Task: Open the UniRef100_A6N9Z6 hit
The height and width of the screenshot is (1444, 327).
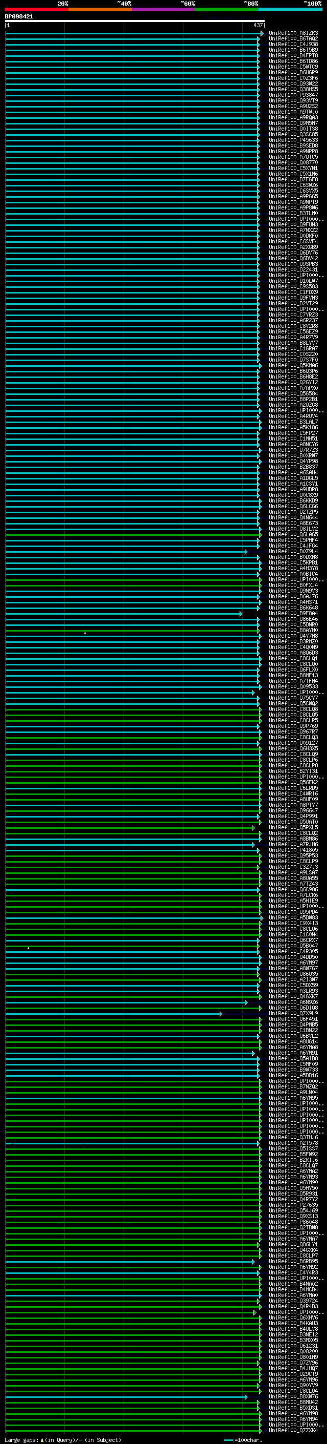Action: 293,1002
